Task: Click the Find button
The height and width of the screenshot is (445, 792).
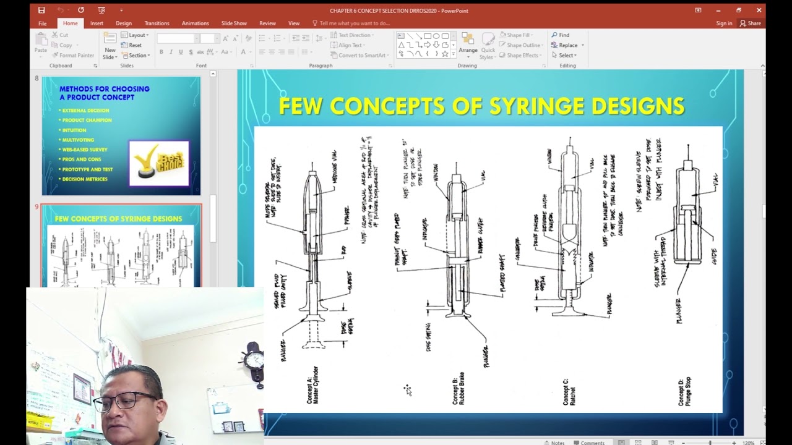Action: (561, 35)
